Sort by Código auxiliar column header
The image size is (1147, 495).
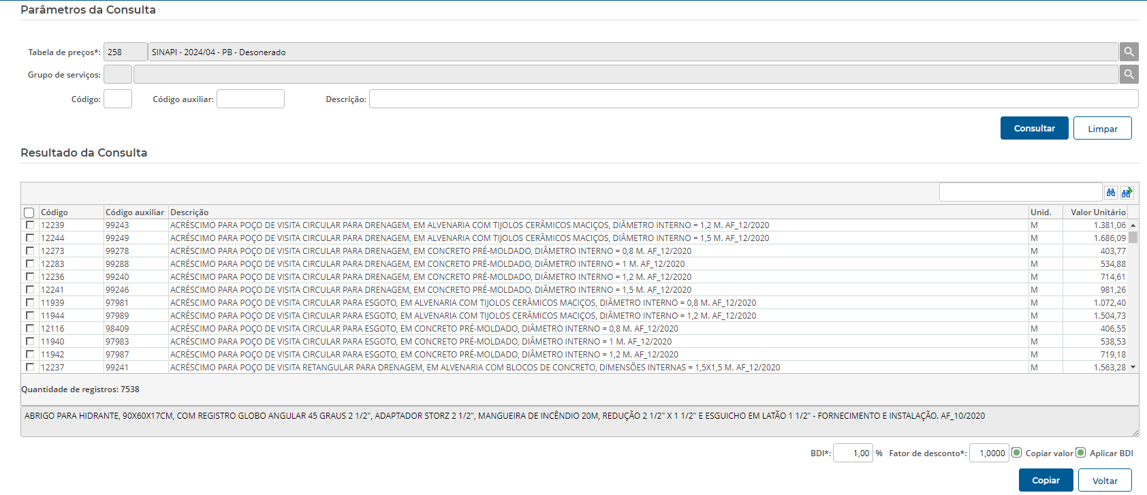click(x=135, y=212)
